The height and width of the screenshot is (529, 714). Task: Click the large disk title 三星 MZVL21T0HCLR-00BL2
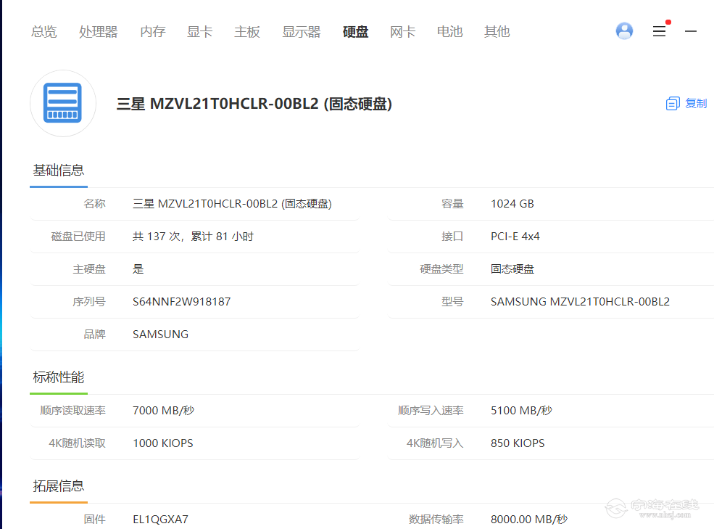(x=254, y=104)
